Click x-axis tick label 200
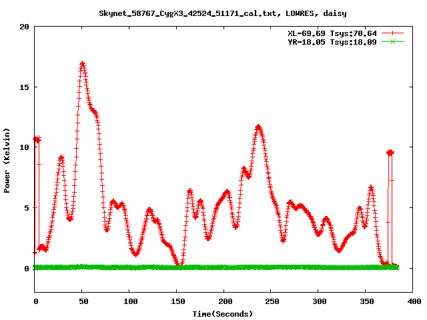 226,301
